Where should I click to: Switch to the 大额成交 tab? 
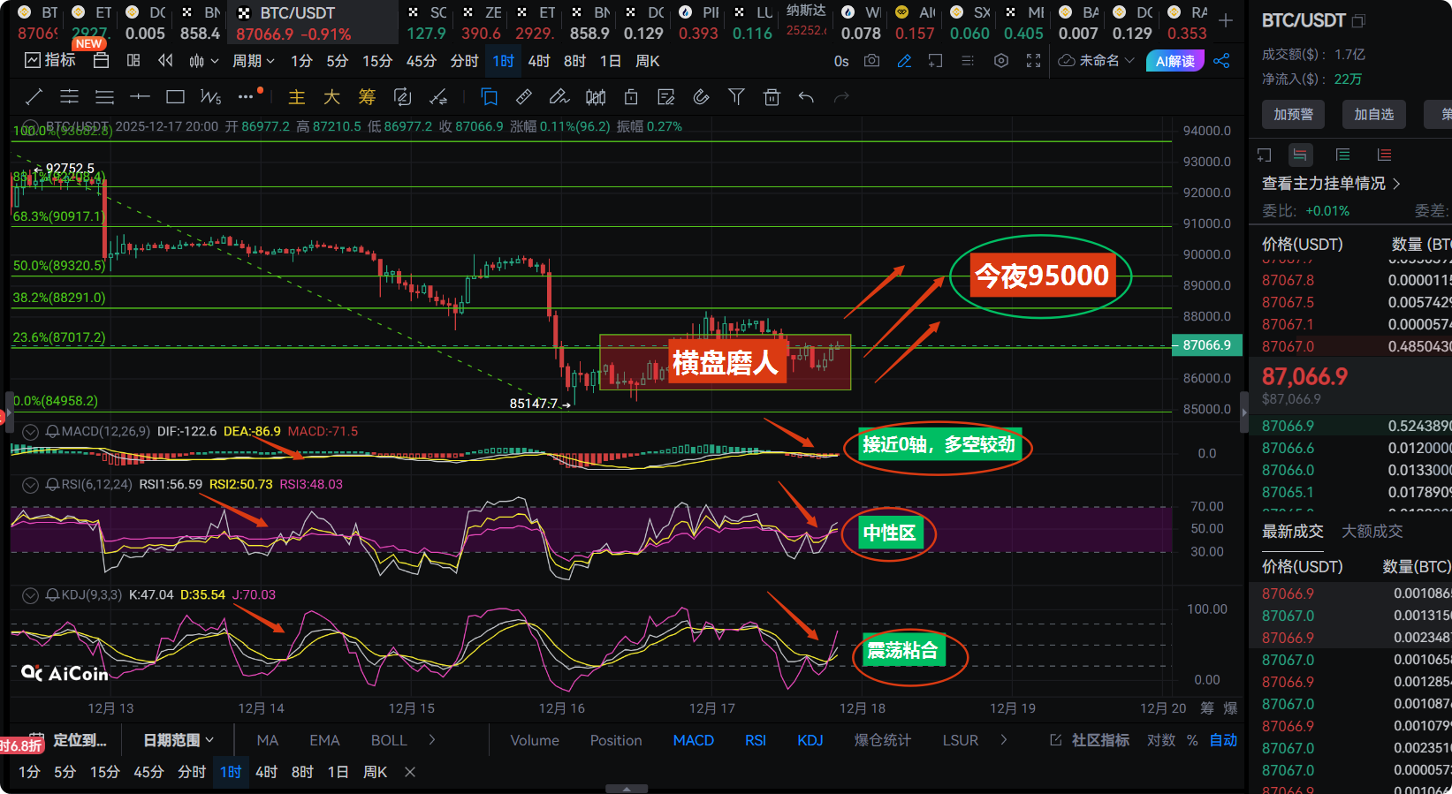[x=1372, y=531]
